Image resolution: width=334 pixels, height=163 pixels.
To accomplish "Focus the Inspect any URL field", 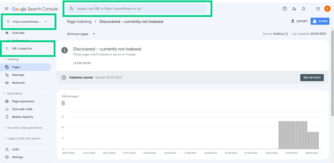I will click(x=136, y=9).
